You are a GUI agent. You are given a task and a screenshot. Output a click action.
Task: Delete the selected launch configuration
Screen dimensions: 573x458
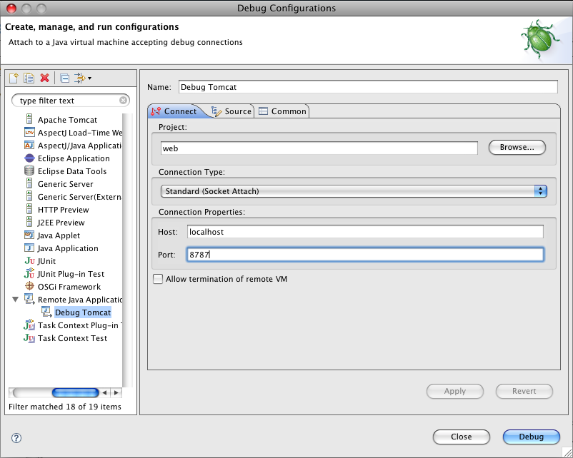coord(44,78)
